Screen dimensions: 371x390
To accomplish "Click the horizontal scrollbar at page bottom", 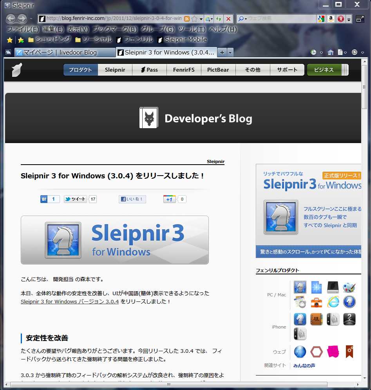I will tap(169, 385).
